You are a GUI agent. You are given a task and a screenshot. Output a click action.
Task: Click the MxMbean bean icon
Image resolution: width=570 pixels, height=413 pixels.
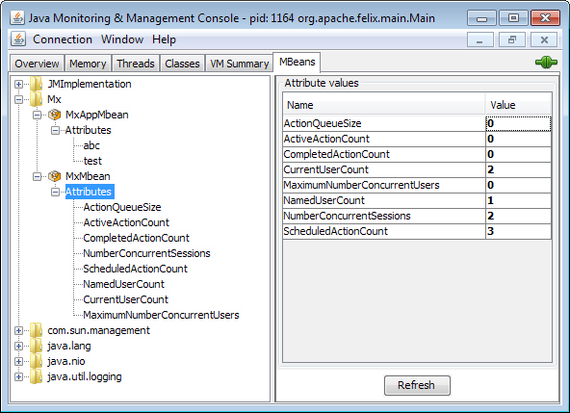(54, 176)
